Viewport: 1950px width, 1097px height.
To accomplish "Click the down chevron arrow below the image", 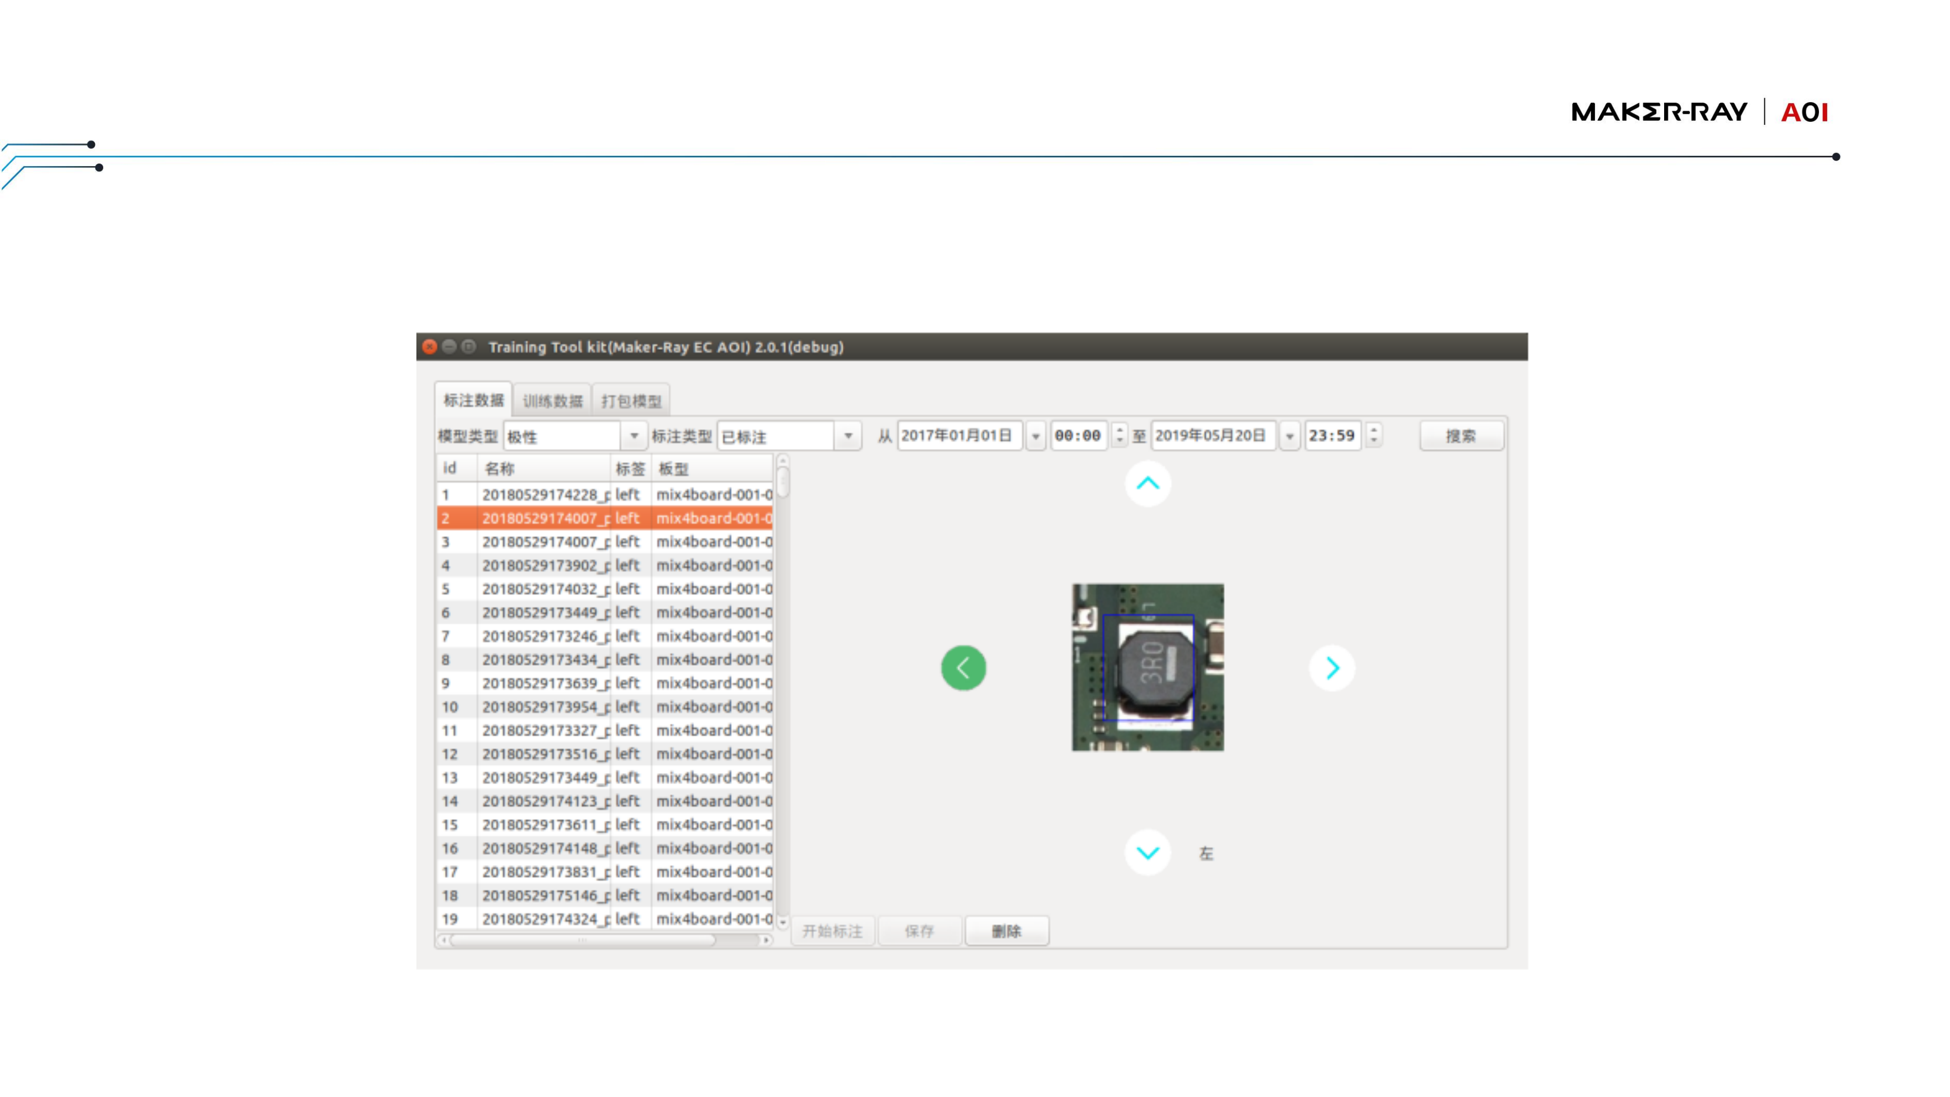I will coord(1148,853).
